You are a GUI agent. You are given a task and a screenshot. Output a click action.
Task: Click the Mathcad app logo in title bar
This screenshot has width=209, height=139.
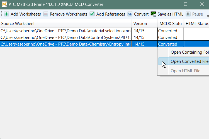[4, 4]
